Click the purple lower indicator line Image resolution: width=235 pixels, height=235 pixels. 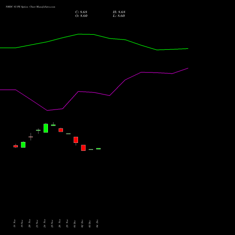pos(94,93)
